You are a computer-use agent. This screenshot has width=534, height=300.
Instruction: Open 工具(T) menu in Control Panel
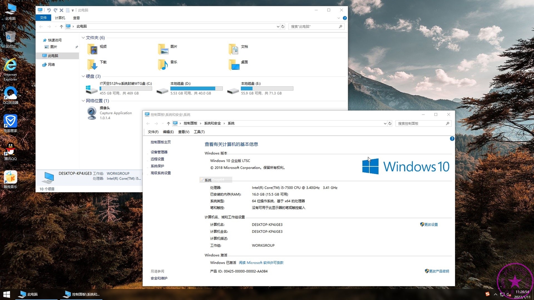coord(199,132)
